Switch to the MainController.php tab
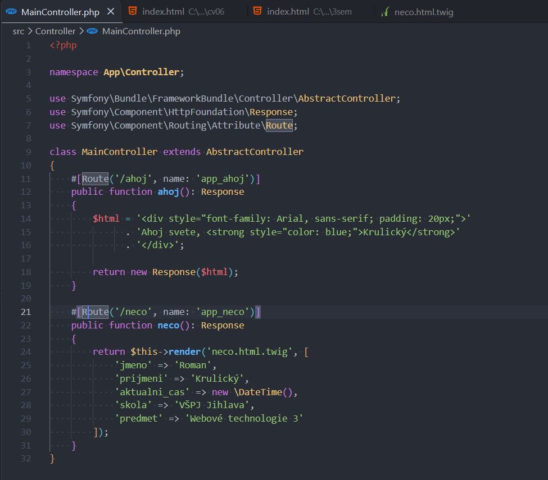The width and height of the screenshot is (548, 480). point(61,12)
